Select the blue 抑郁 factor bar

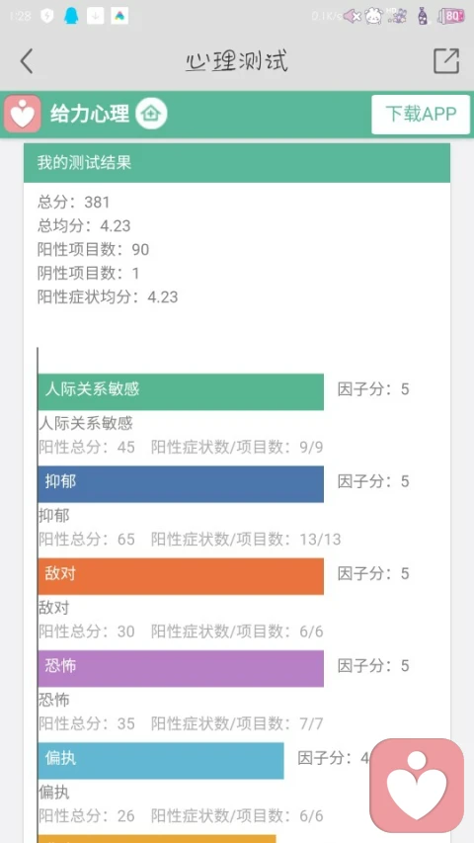coord(181,484)
